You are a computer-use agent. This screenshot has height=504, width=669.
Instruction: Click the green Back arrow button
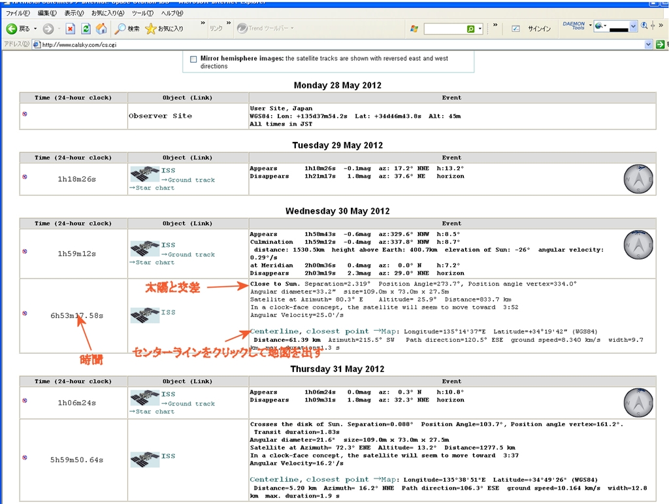pyautogui.click(x=12, y=29)
